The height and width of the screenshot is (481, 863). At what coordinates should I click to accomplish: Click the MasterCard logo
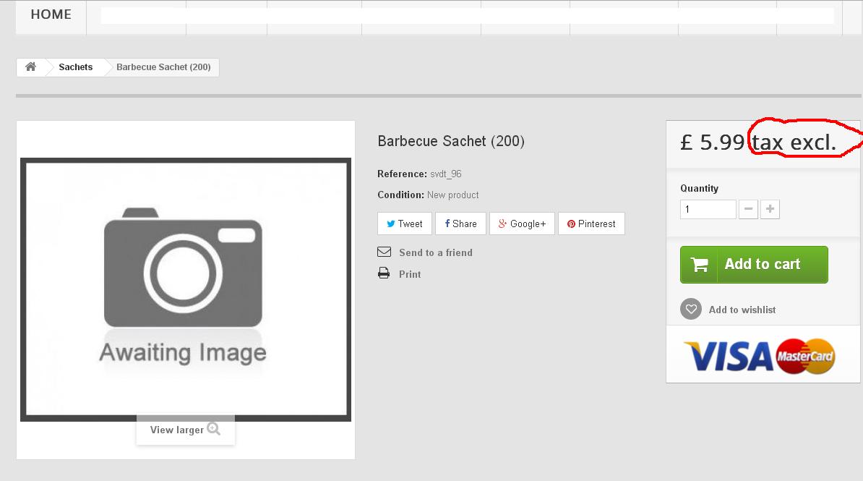pos(805,356)
